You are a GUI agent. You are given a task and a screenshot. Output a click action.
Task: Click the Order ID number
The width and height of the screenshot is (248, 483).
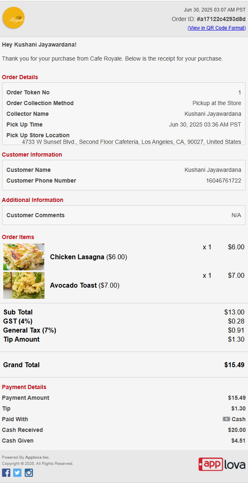click(x=221, y=19)
